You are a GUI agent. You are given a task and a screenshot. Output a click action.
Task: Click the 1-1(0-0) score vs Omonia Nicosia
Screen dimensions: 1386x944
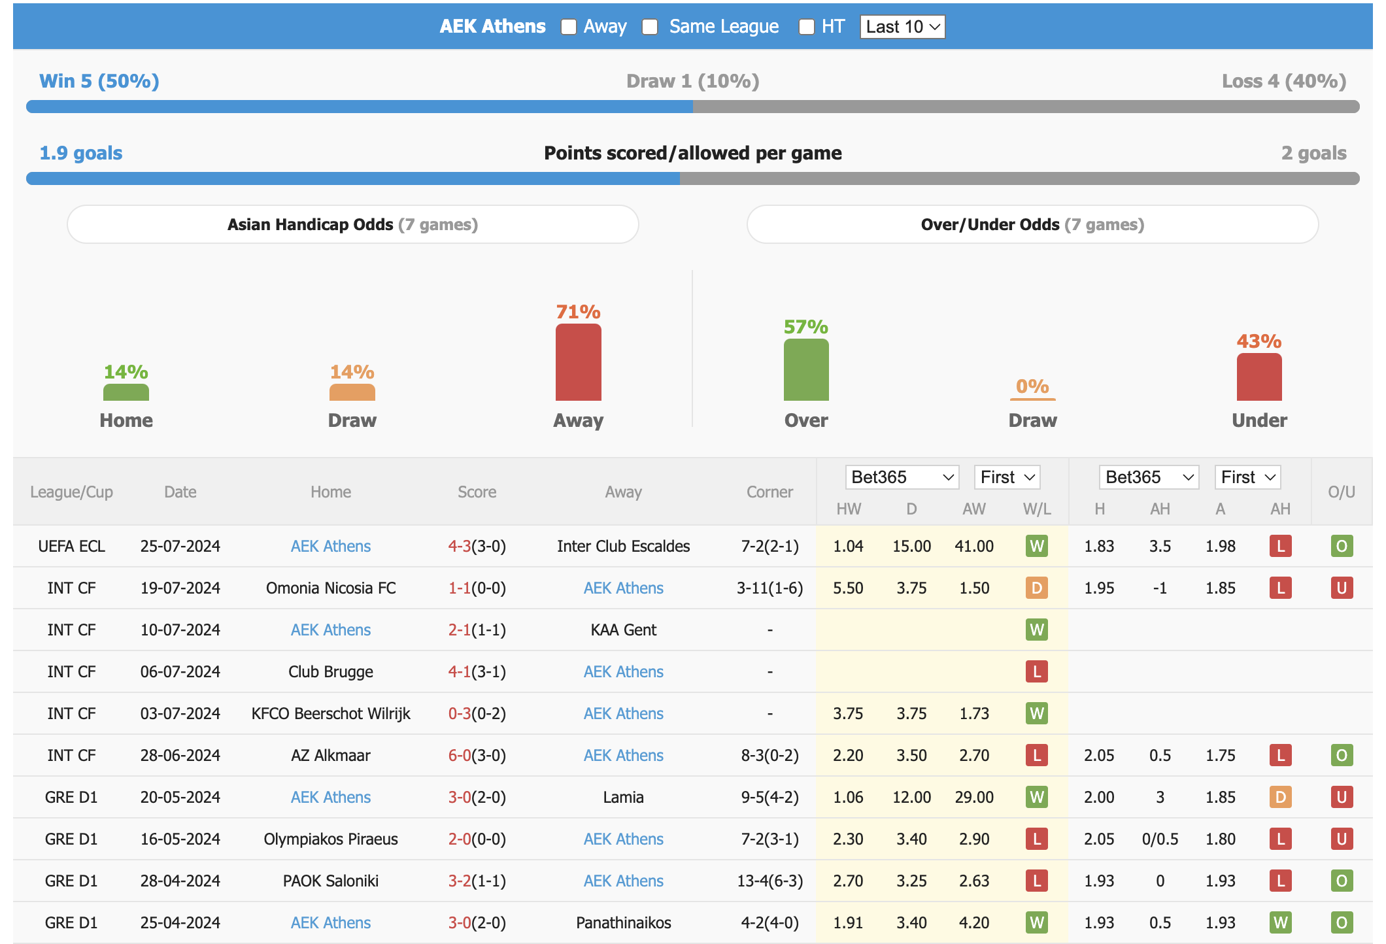pyautogui.click(x=477, y=588)
